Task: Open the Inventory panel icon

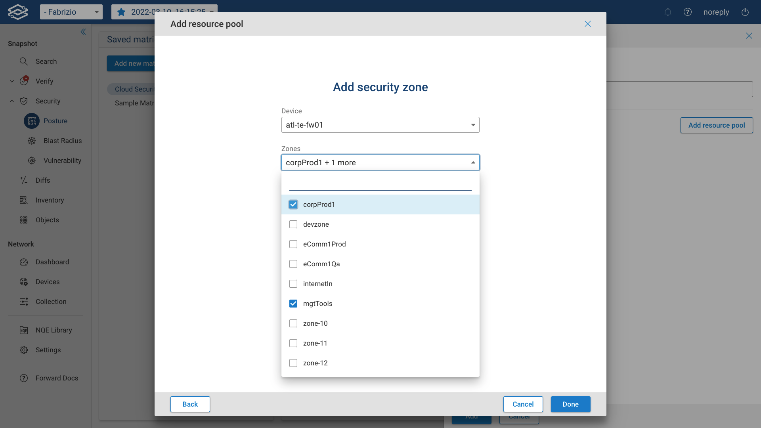Action: tap(24, 200)
